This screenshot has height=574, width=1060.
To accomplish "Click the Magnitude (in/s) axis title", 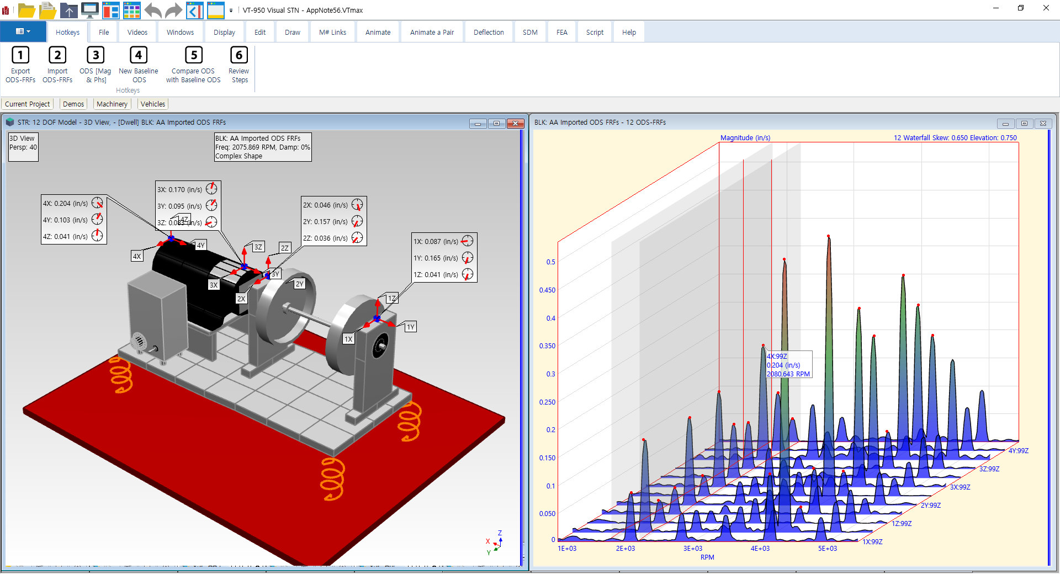I will [745, 138].
